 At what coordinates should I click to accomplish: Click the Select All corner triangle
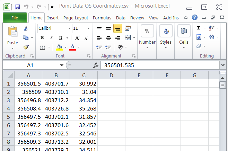point(9,75)
